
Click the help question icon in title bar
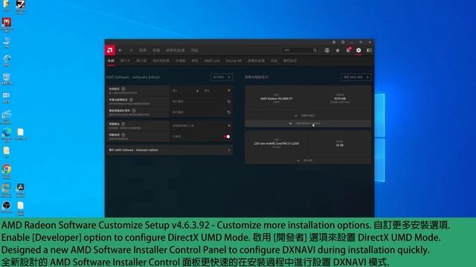coord(343,42)
